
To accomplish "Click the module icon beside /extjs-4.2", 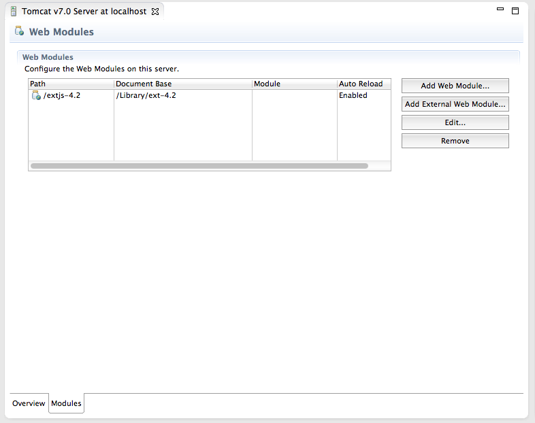I will click(36, 96).
